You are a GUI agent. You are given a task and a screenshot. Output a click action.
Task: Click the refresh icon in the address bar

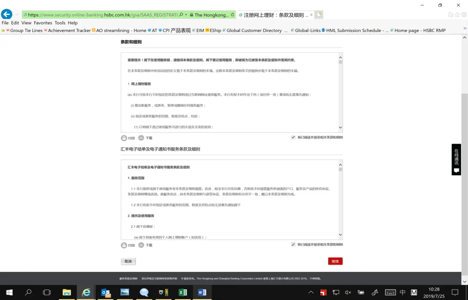click(x=232, y=15)
